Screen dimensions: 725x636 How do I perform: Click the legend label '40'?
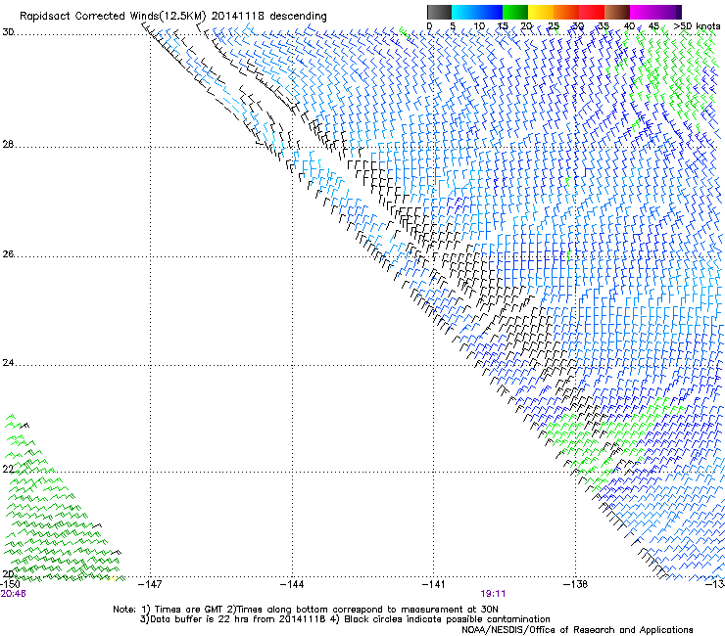click(x=629, y=26)
